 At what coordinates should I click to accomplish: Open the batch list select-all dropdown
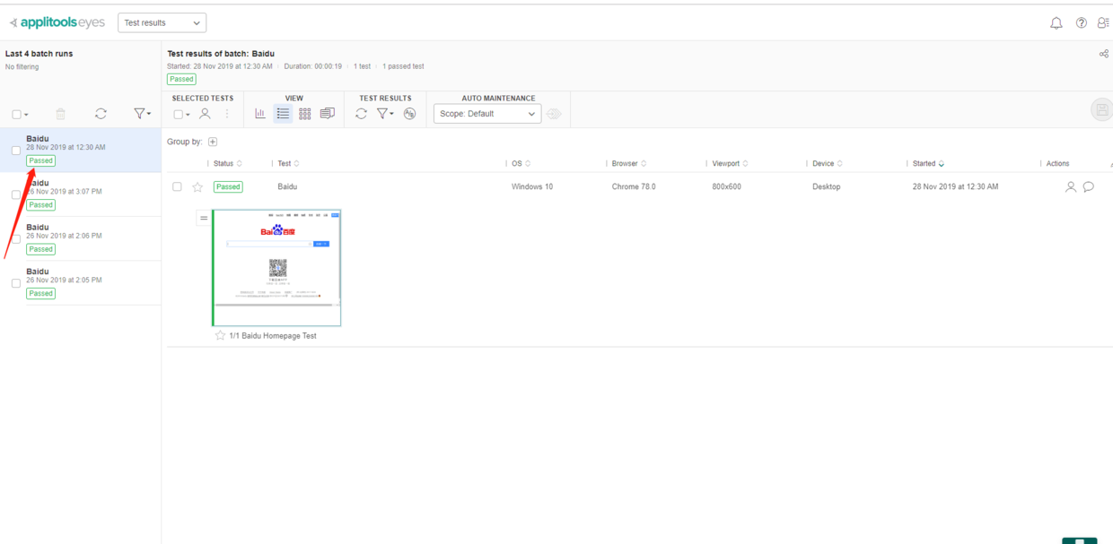pos(20,115)
